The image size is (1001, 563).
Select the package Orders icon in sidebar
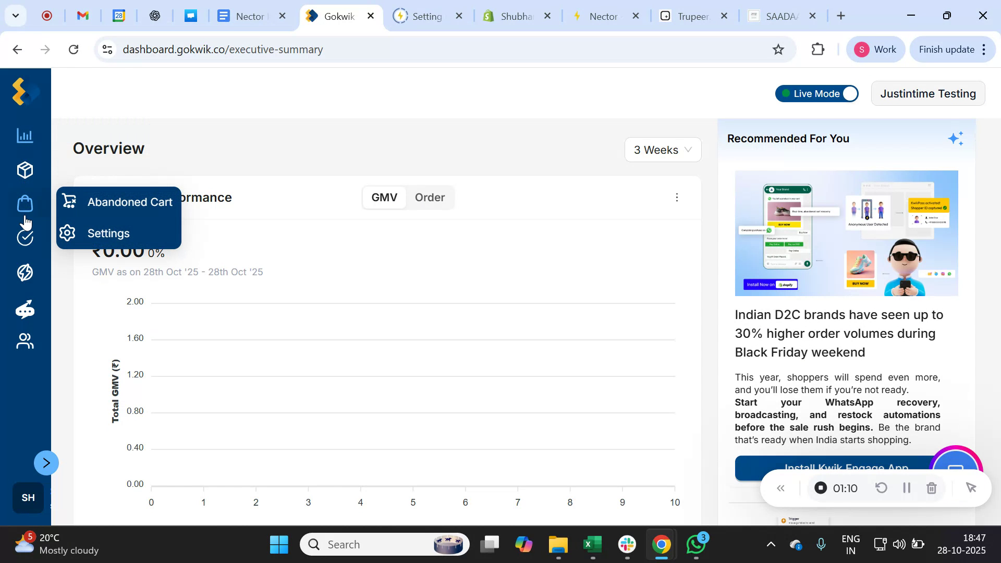click(x=25, y=169)
